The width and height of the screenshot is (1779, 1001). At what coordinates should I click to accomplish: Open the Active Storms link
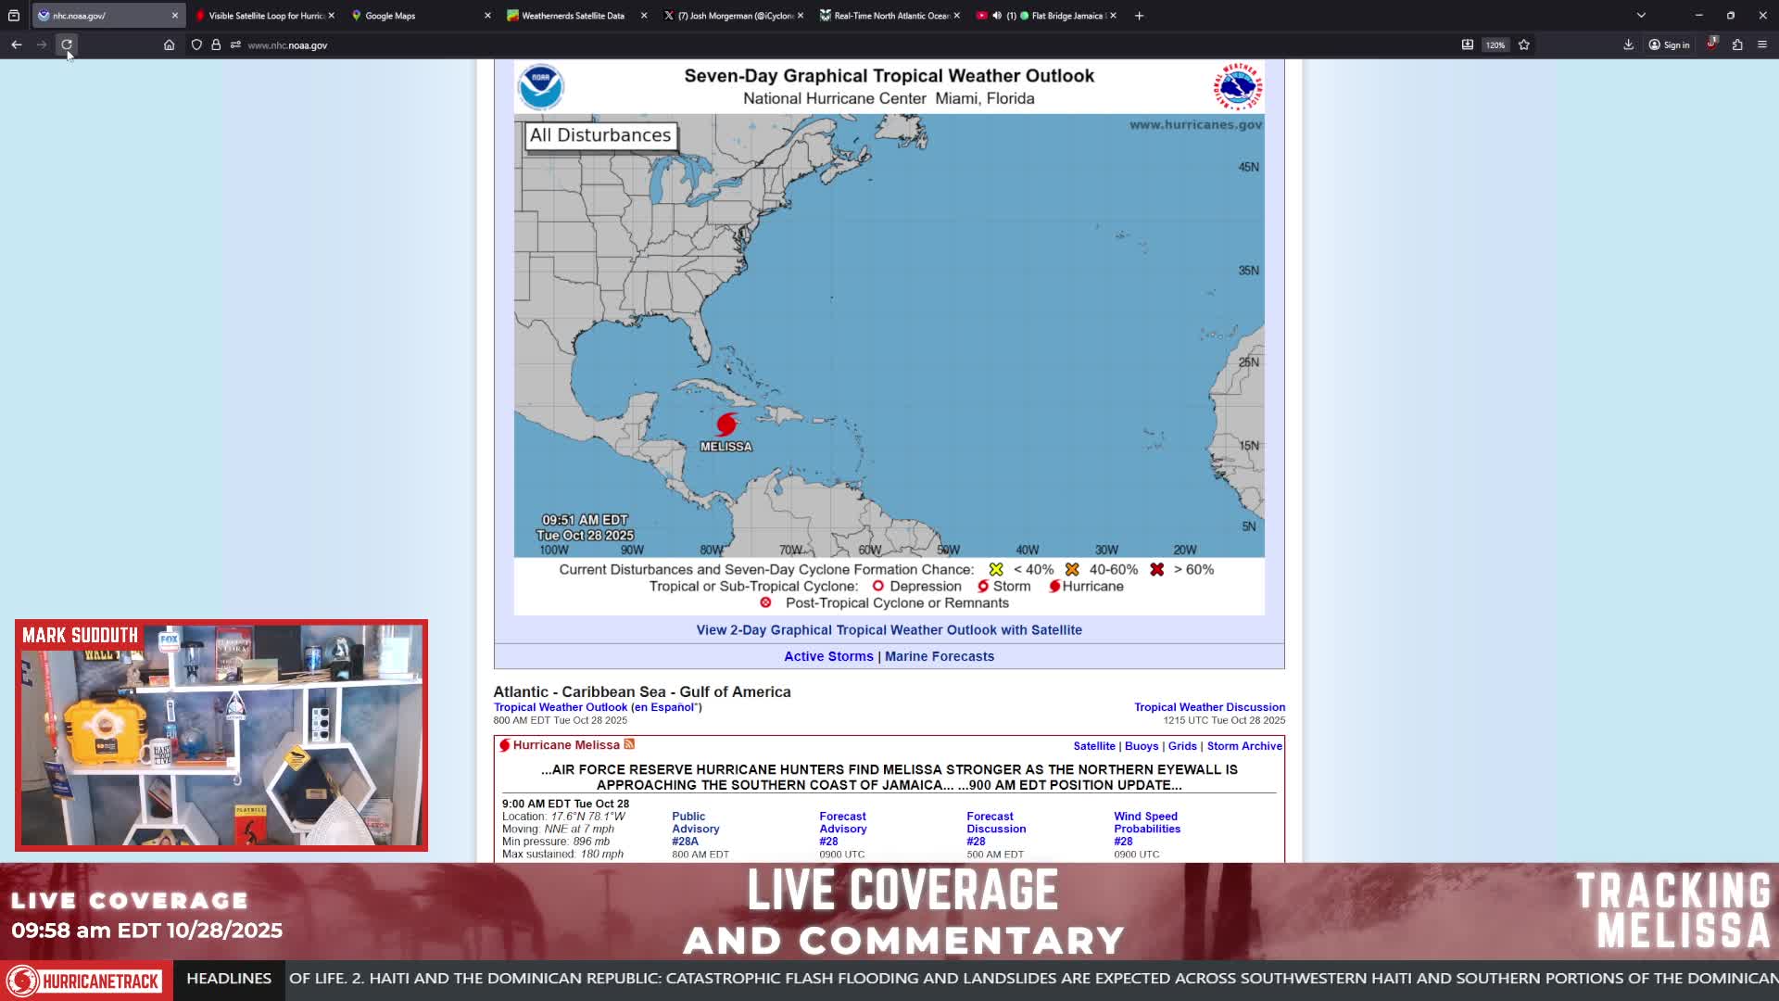coord(828,656)
